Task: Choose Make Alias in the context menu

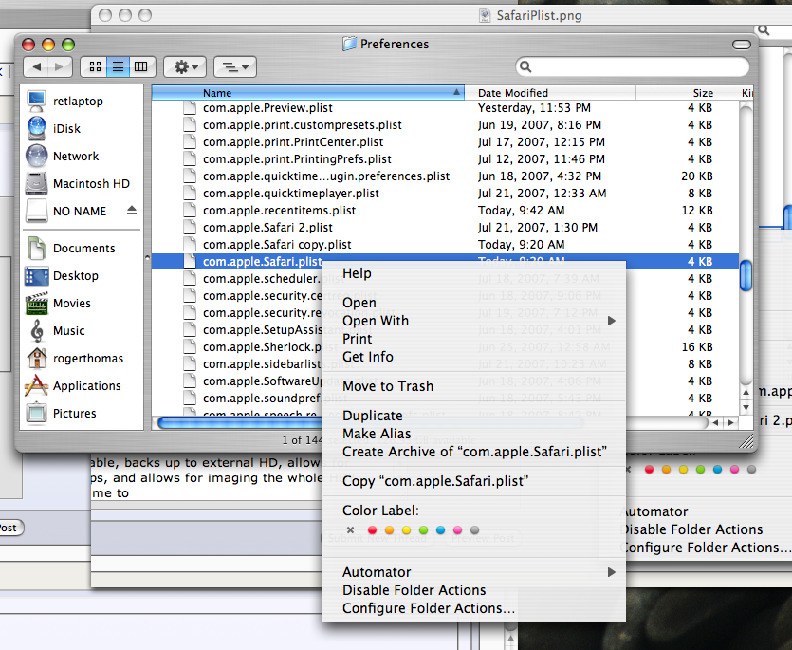Action: click(x=474, y=434)
